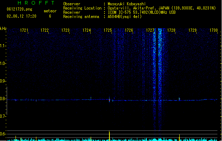Click the A504HB(yagi 4el) antenna text
The height and width of the screenshot is (141, 222).
coord(125,17)
